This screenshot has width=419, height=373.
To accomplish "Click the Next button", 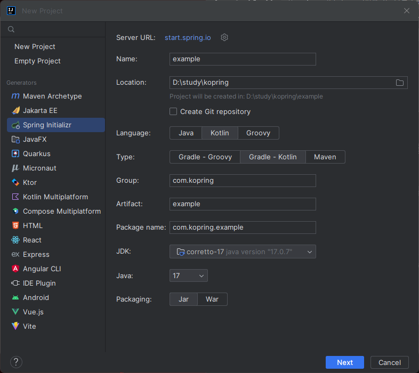I will 345,362.
